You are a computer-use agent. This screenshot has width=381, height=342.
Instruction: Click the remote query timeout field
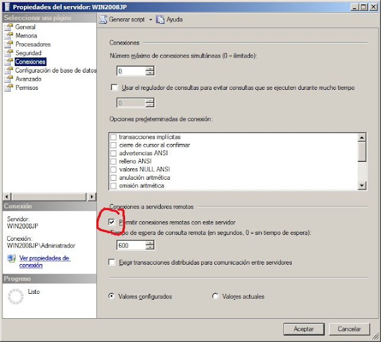click(x=131, y=245)
